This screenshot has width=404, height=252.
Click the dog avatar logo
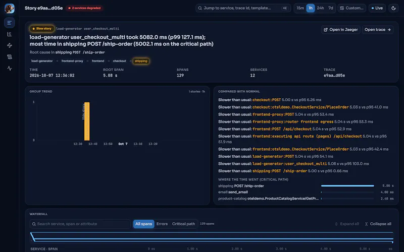tap(10, 8)
